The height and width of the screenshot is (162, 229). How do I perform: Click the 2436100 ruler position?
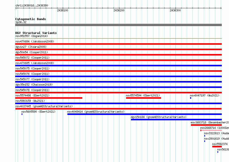63,10
